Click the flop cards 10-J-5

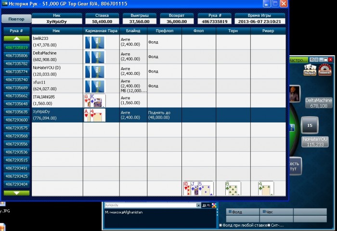(198, 189)
